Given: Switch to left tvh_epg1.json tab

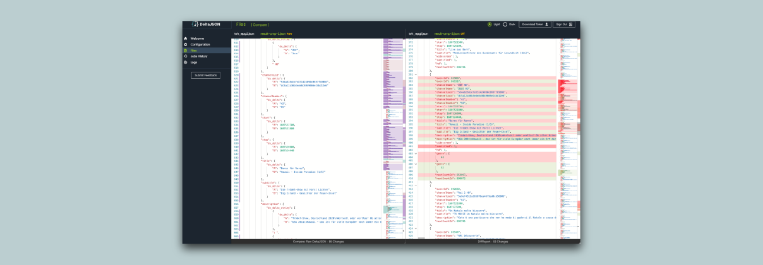Looking at the screenshot, I should [244, 33].
